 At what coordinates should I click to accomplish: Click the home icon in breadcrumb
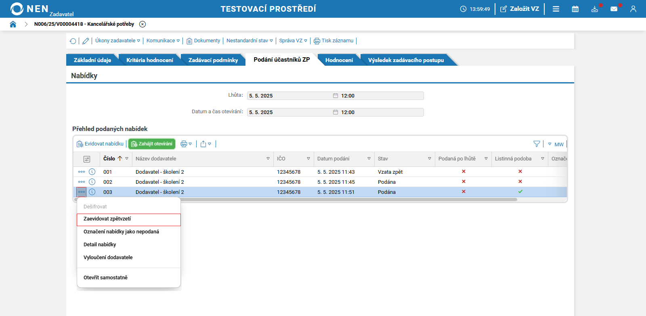tap(13, 24)
